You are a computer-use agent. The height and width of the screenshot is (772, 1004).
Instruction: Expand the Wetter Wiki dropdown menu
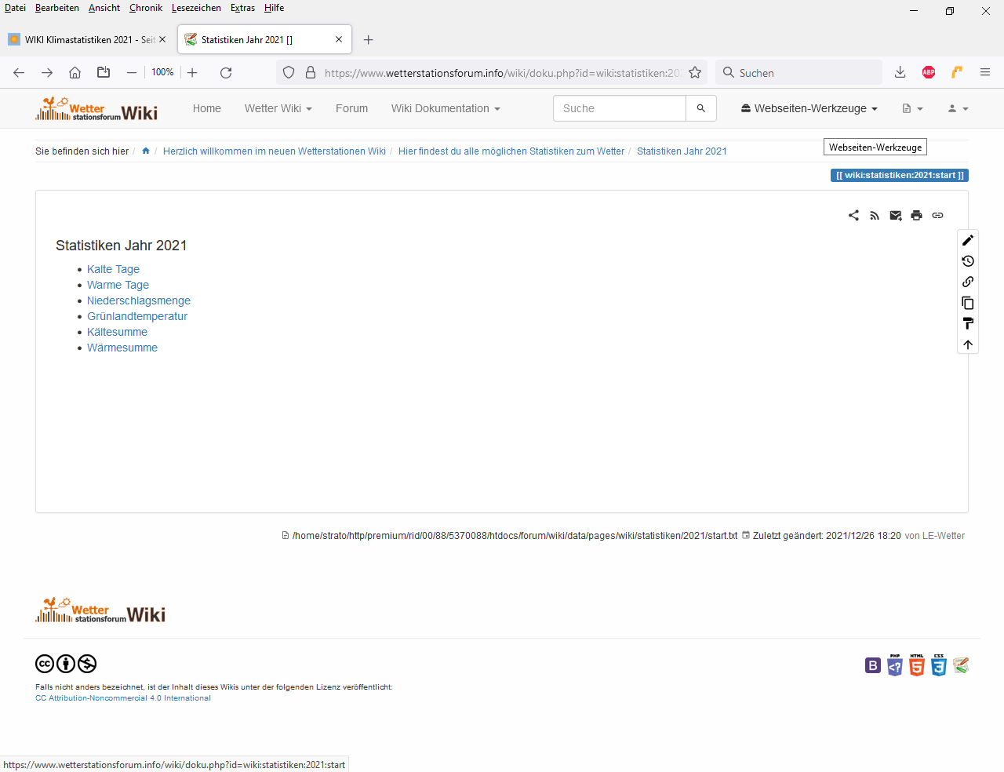278,108
